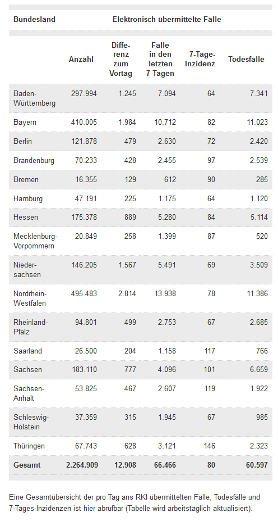Open the 'hier' link below the table
The image size is (278, 530).
[89, 508]
